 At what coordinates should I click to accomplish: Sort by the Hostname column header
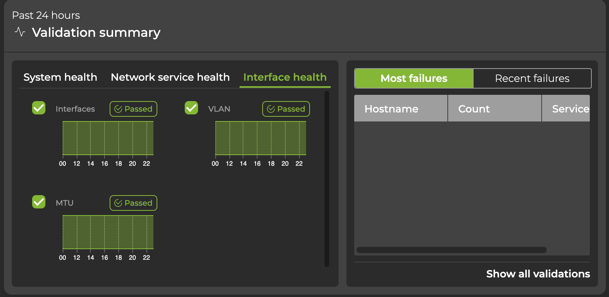coord(391,109)
